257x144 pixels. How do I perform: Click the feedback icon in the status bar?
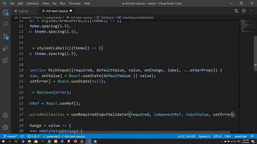252,136
